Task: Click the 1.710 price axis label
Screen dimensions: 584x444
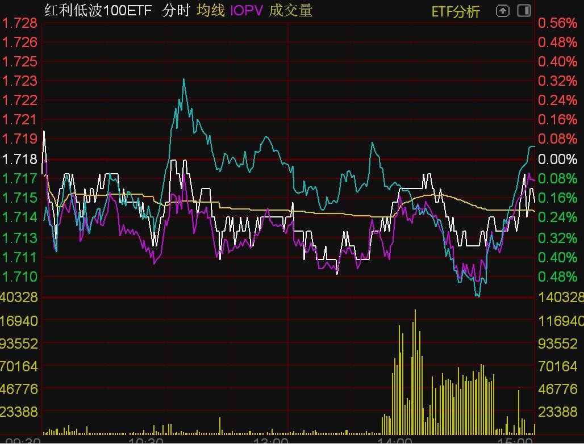Action: click(x=20, y=277)
